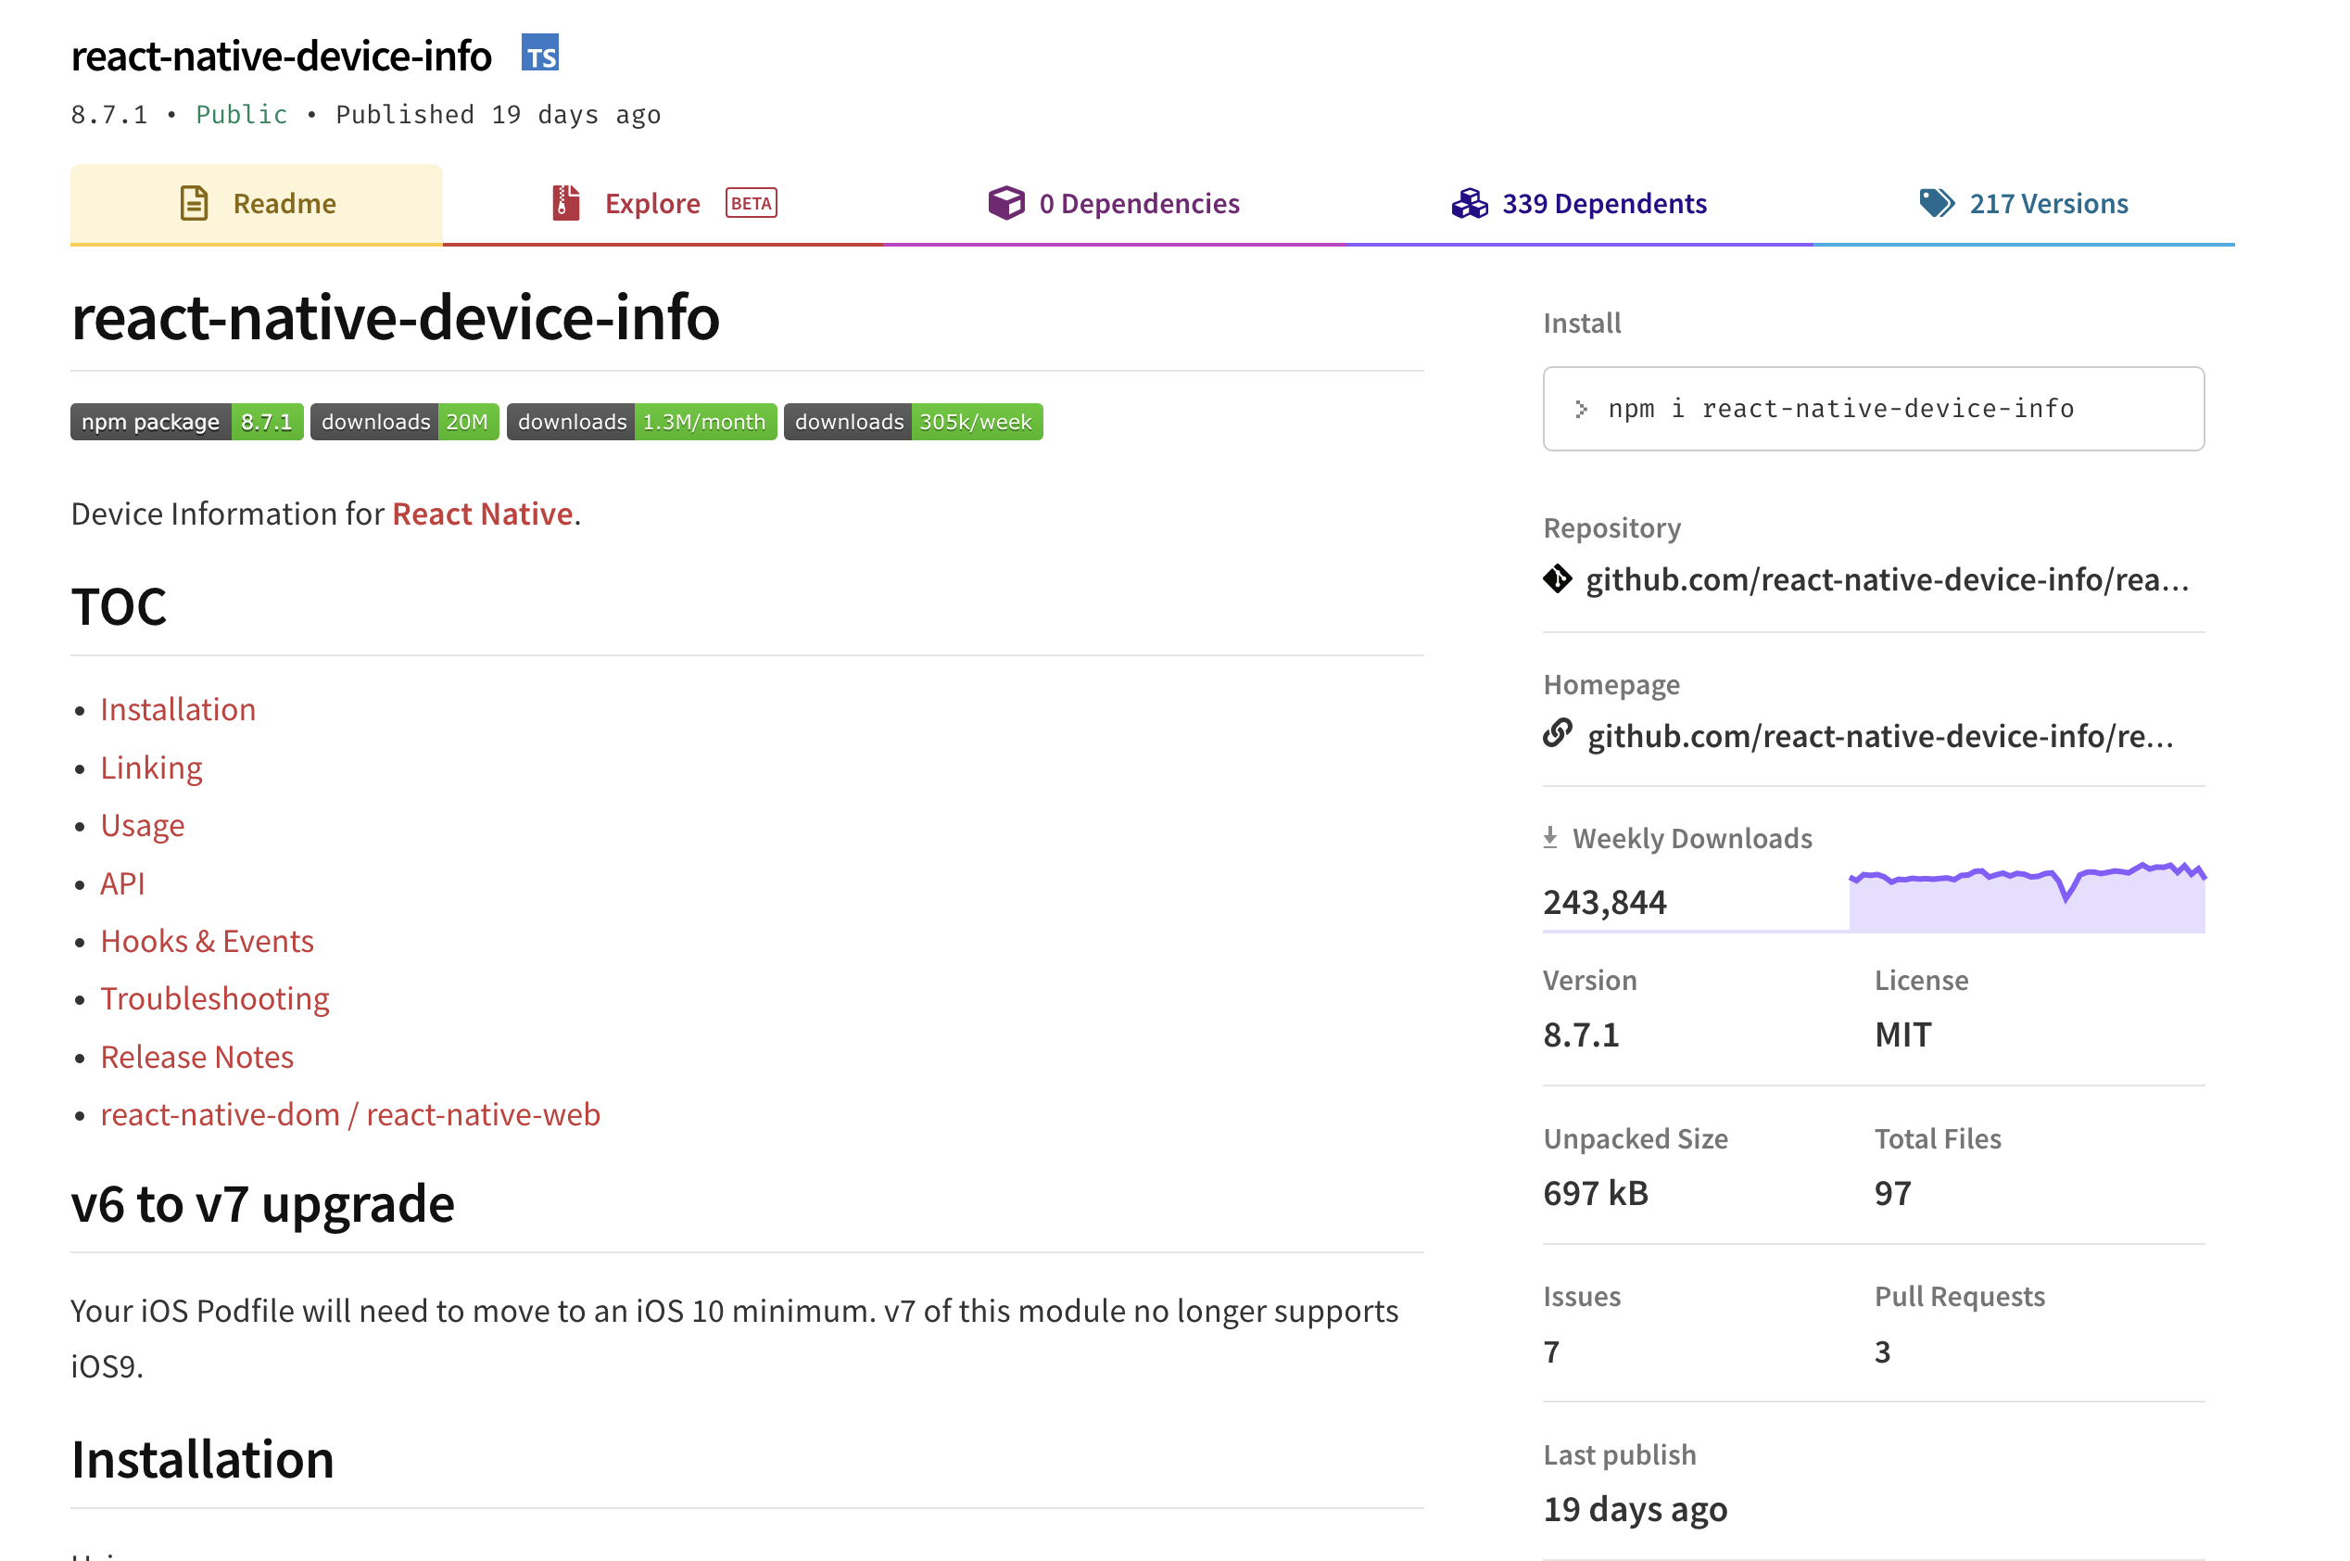Copy the npm install command box
The width and height of the screenshot is (2350, 1561).
(1873, 409)
